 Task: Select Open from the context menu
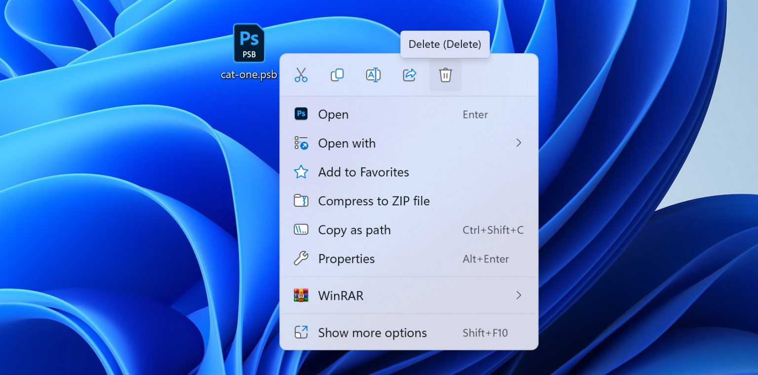point(333,114)
